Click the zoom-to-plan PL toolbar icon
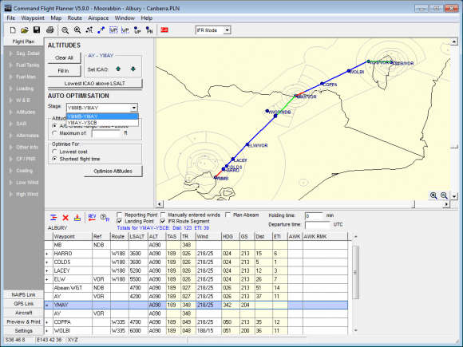463x347 pixels. pos(89,30)
